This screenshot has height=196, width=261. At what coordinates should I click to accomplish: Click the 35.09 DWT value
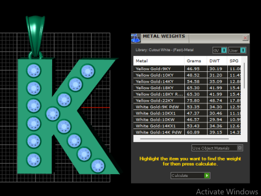216,82
